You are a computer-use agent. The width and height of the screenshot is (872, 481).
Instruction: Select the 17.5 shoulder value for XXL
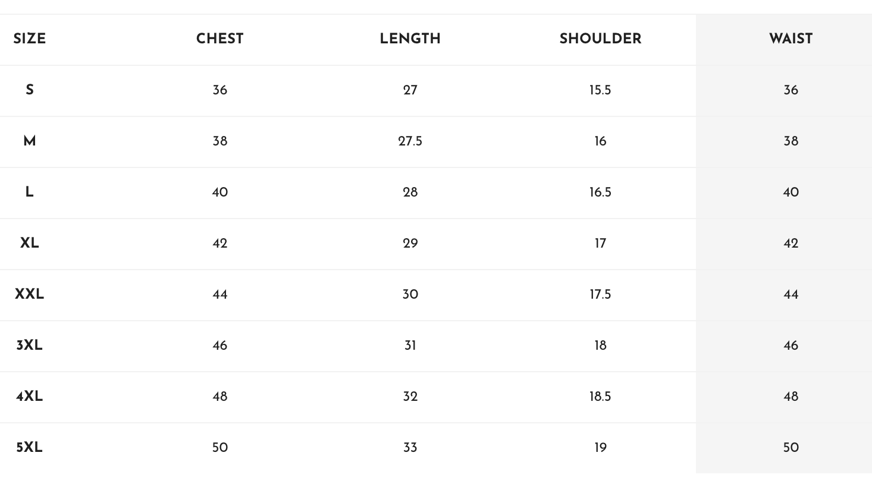coord(600,295)
